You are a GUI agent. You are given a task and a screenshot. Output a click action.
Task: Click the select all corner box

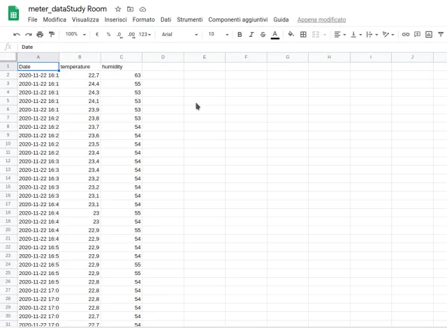(8, 57)
